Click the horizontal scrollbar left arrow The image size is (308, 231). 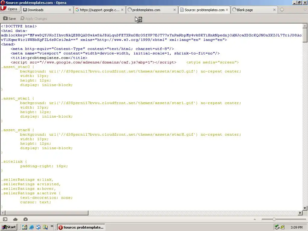3,213
